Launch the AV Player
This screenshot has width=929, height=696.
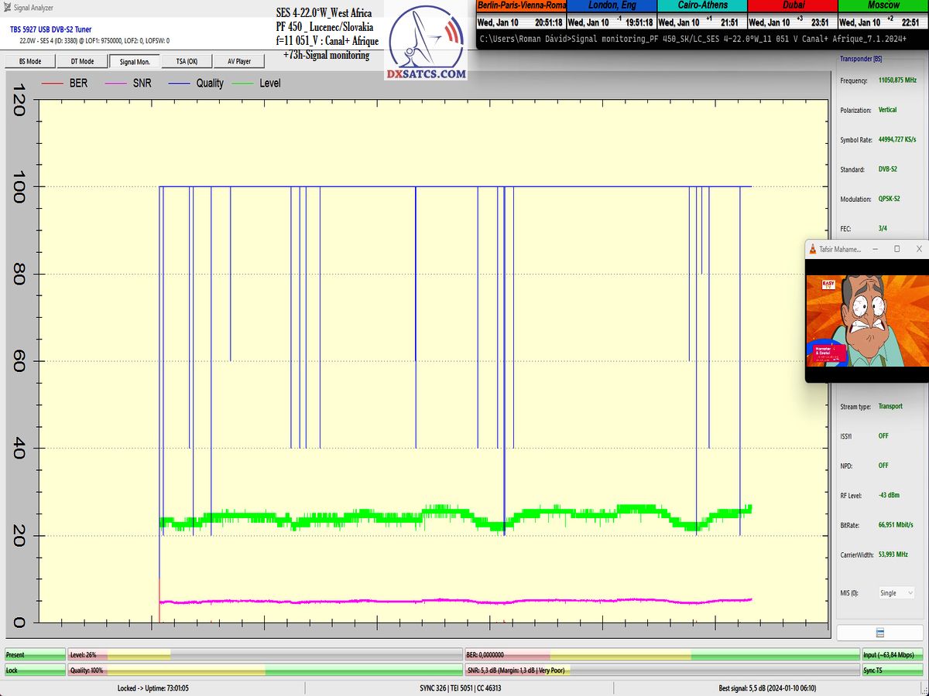238,61
